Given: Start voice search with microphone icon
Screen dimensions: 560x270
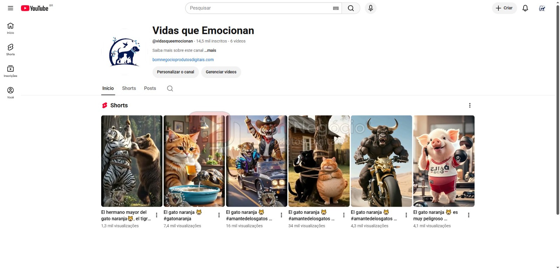Looking at the screenshot, I should [371, 8].
